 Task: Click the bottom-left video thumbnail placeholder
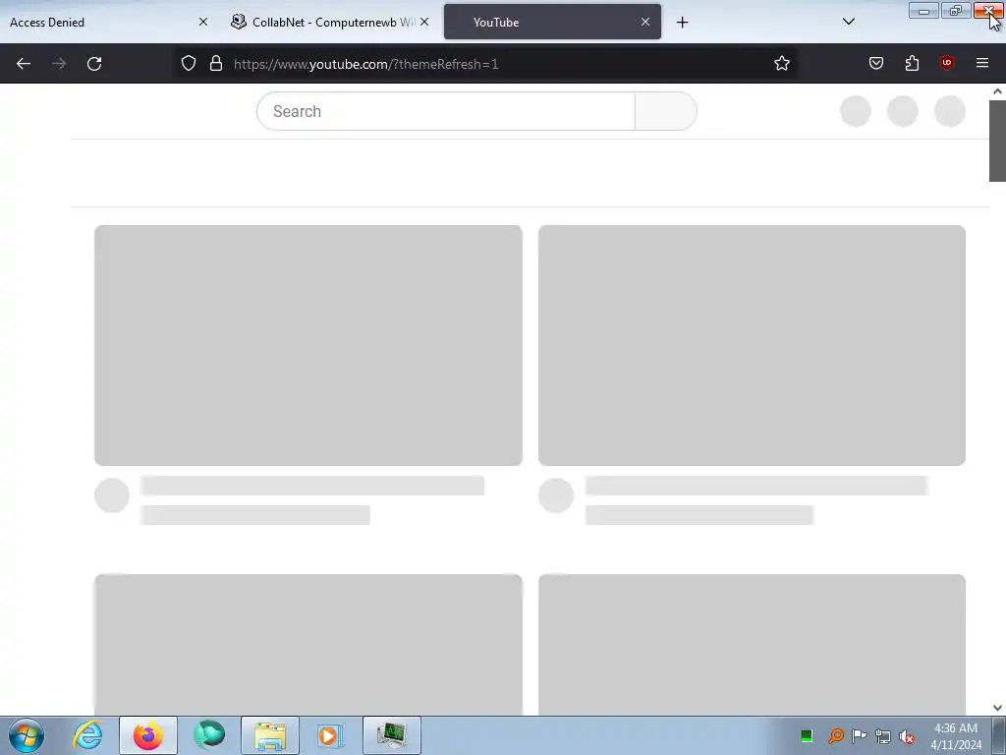(x=307, y=644)
